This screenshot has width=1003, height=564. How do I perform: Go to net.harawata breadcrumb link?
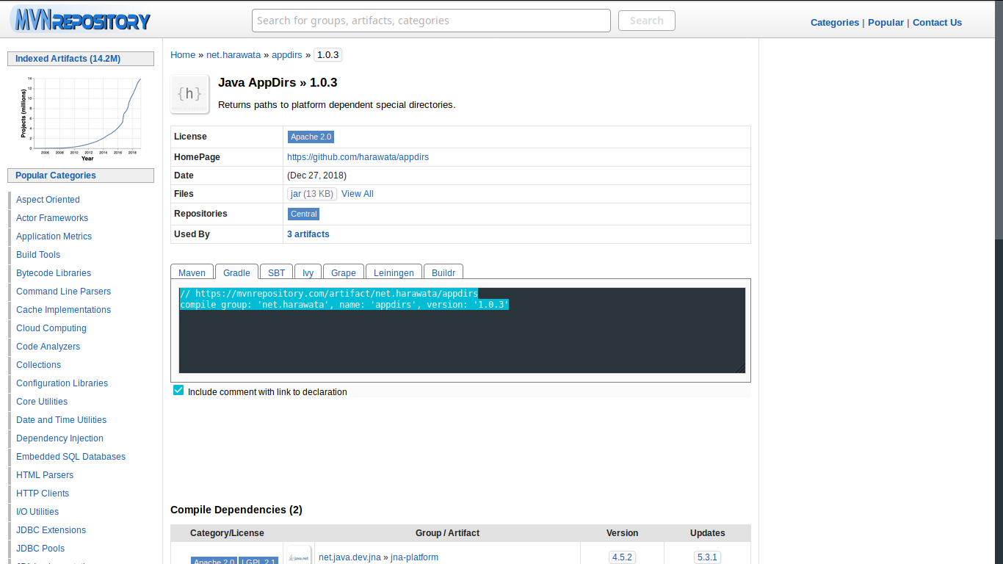pyautogui.click(x=233, y=55)
